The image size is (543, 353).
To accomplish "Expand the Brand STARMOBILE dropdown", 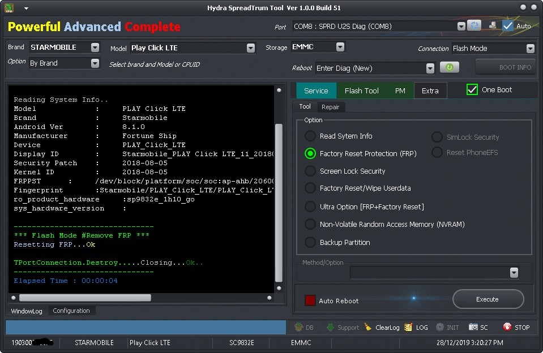I will point(95,48).
